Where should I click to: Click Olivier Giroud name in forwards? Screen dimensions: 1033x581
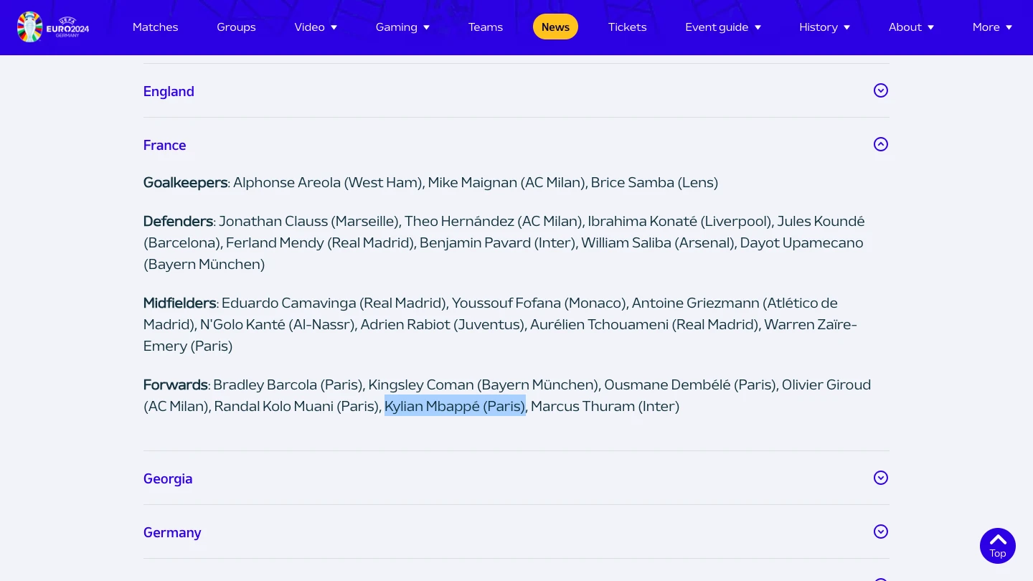tap(826, 384)
